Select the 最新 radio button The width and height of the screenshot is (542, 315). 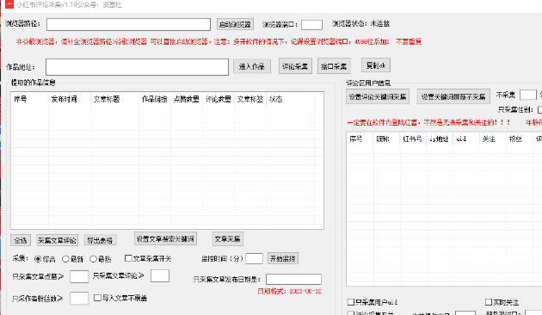[x=65, y=259]
